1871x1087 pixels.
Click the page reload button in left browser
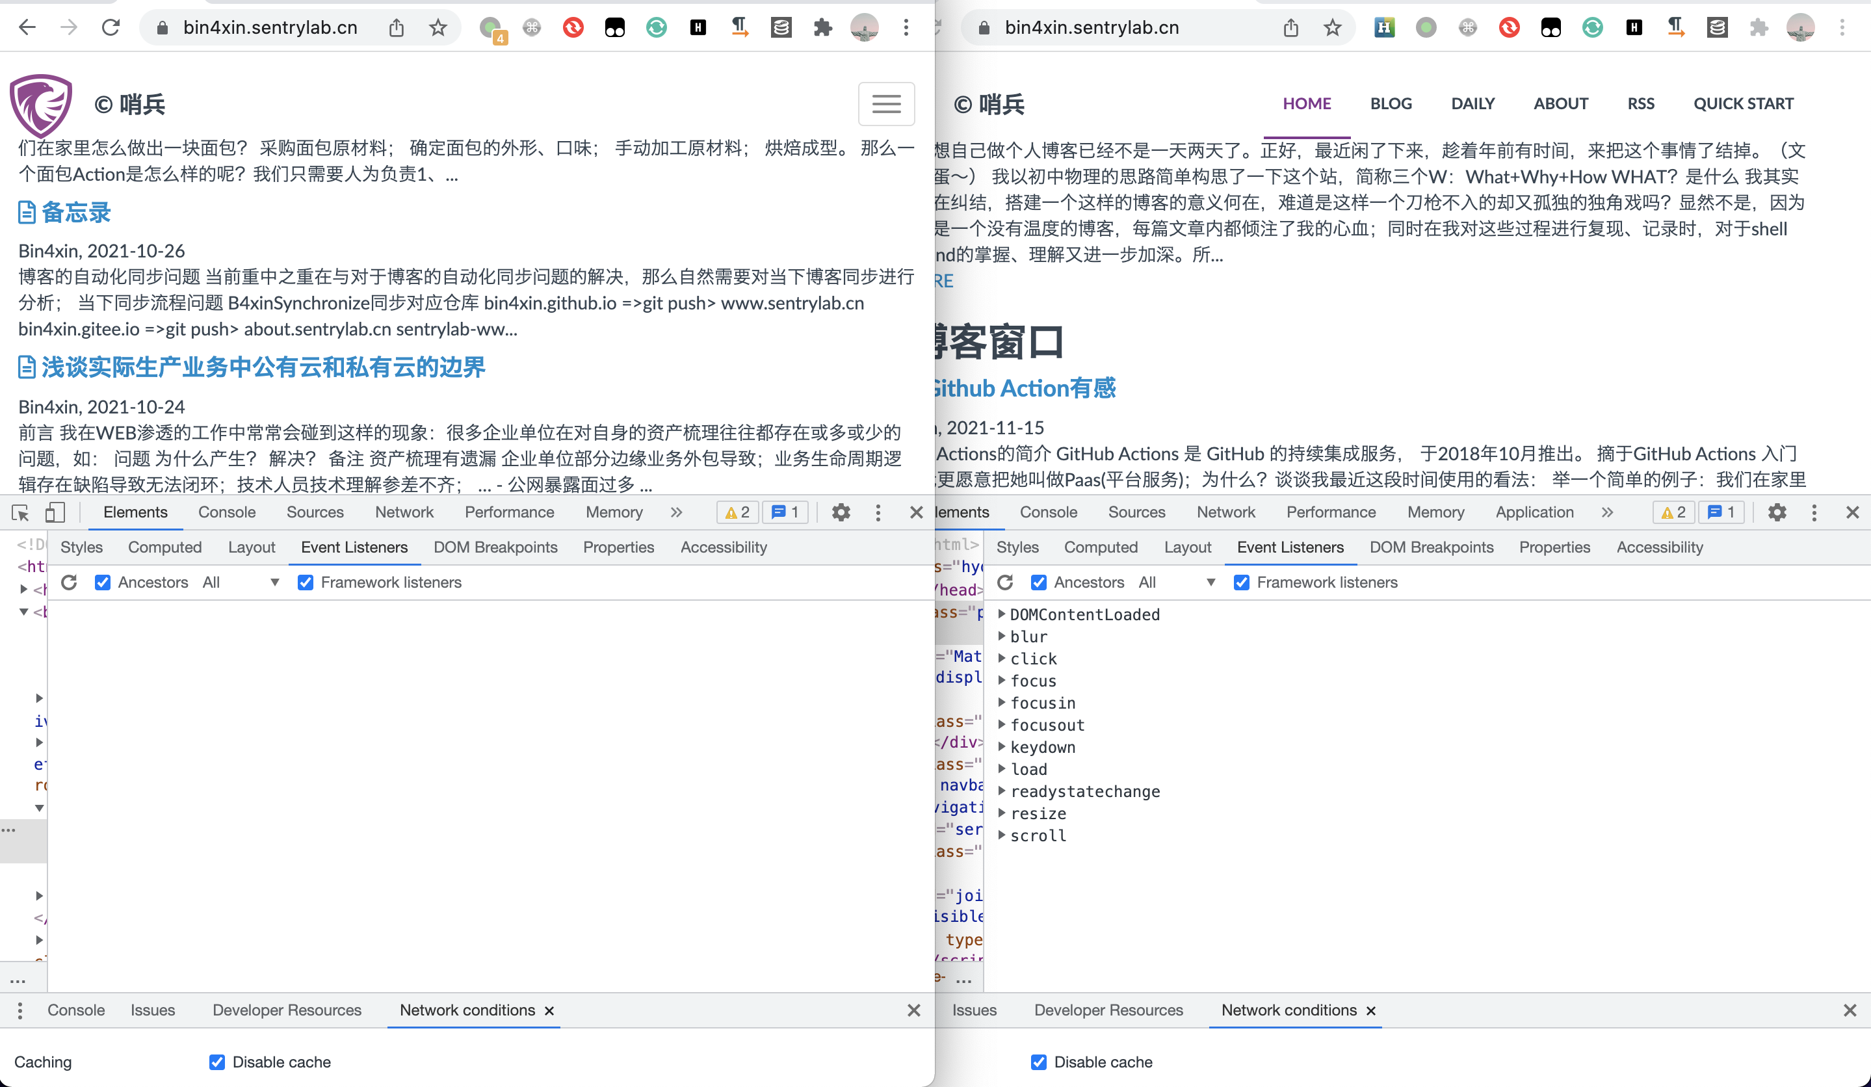[111, 27]
